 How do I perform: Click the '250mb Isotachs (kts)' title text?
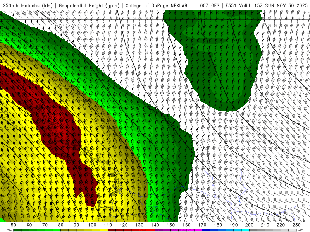[x=28, y=6]
